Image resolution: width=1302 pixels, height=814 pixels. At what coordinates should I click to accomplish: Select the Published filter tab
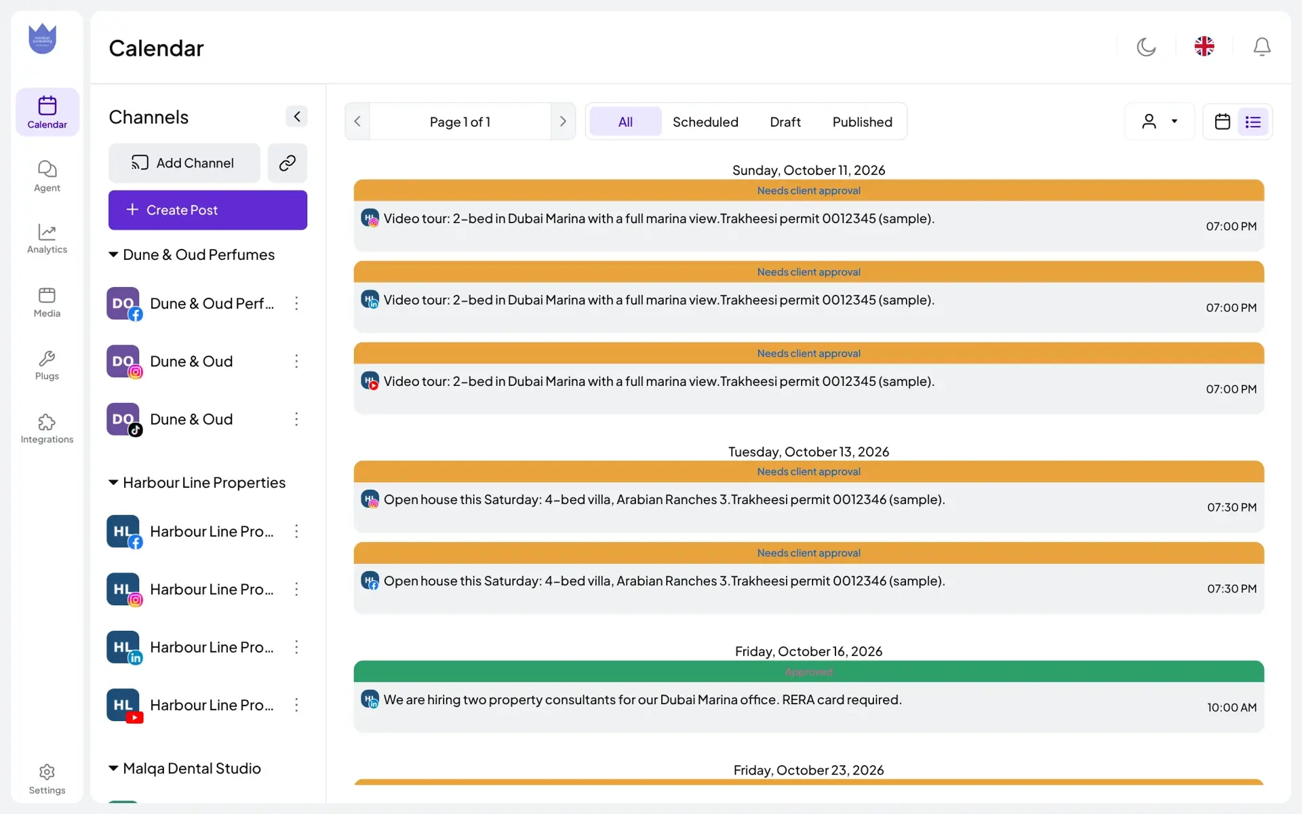coord(863,122)
